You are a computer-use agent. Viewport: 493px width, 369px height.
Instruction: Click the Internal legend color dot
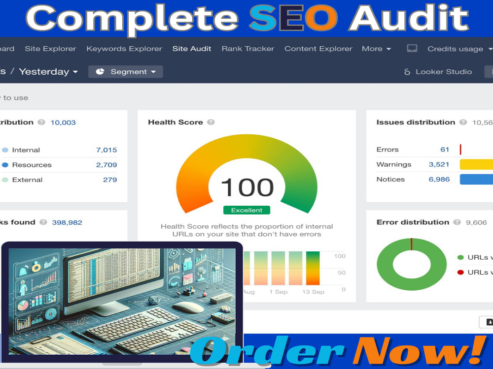click(5, 150)
